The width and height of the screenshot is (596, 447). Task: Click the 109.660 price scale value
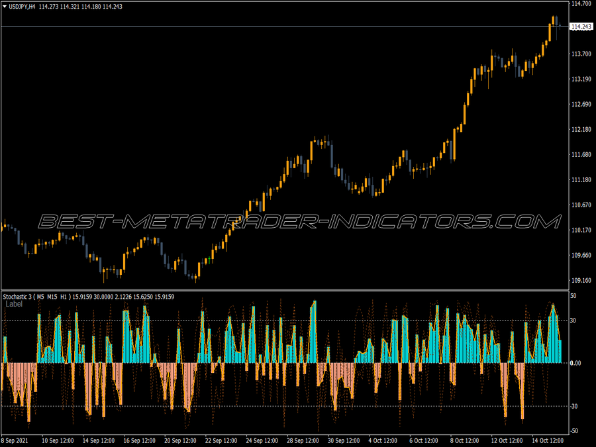pos(581,255)
